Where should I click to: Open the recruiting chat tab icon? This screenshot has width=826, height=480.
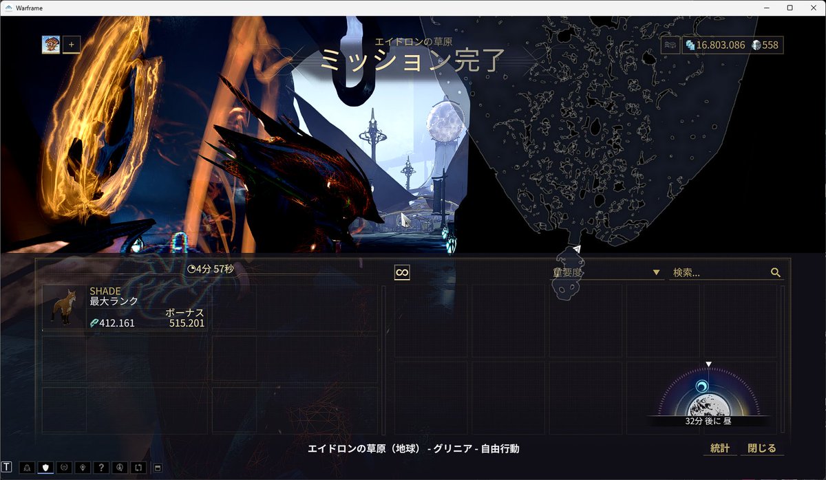[120, 468]
